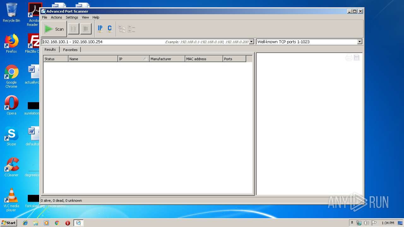Launch Skype from the desktop
Viewport: 404px width, 227px height.
(x=11, y=136)
